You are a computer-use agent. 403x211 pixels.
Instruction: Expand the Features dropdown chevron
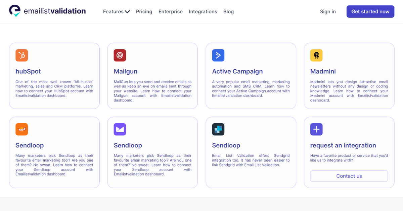127,12
